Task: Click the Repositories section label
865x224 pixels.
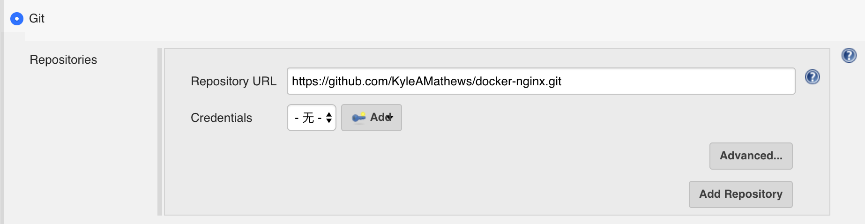Action: pyautogui.click(x=63, y=60)
